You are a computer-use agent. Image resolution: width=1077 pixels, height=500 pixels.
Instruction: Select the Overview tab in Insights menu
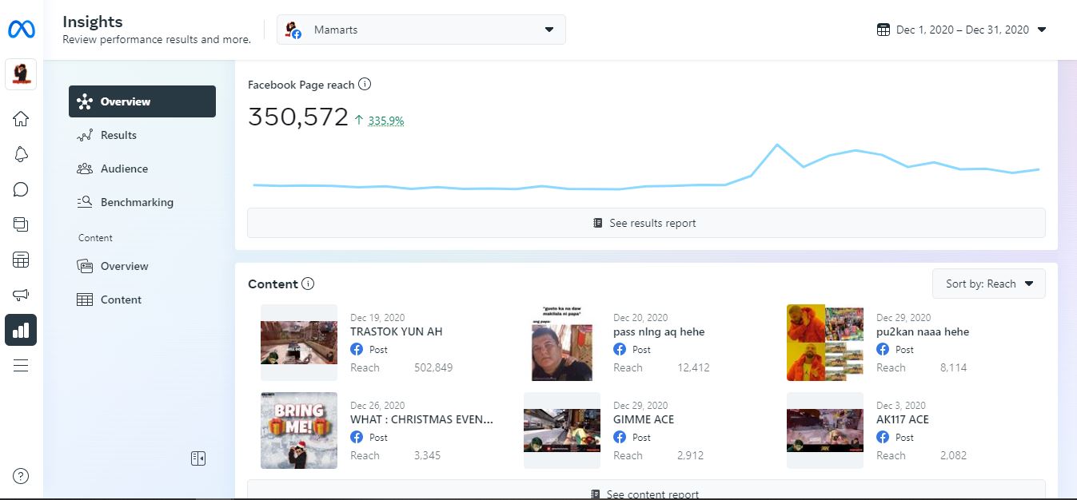tap(142, 101)
